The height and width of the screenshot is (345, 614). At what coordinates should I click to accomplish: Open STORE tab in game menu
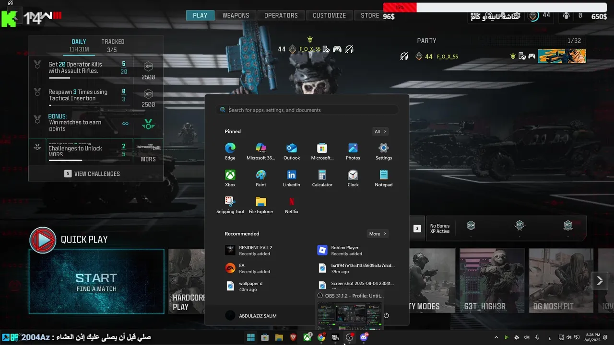[x=370, y=15]
